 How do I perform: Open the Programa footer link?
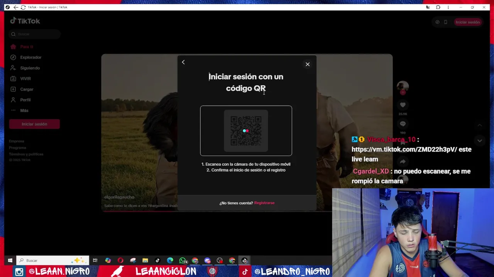pos(18,148)
